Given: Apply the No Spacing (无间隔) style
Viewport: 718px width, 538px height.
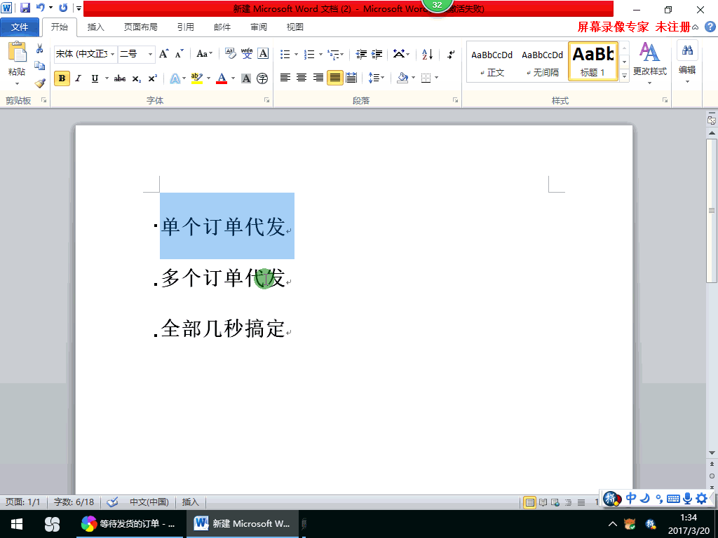Looking at the screenshot, I should pyautogui.click(x=542, y=62).
